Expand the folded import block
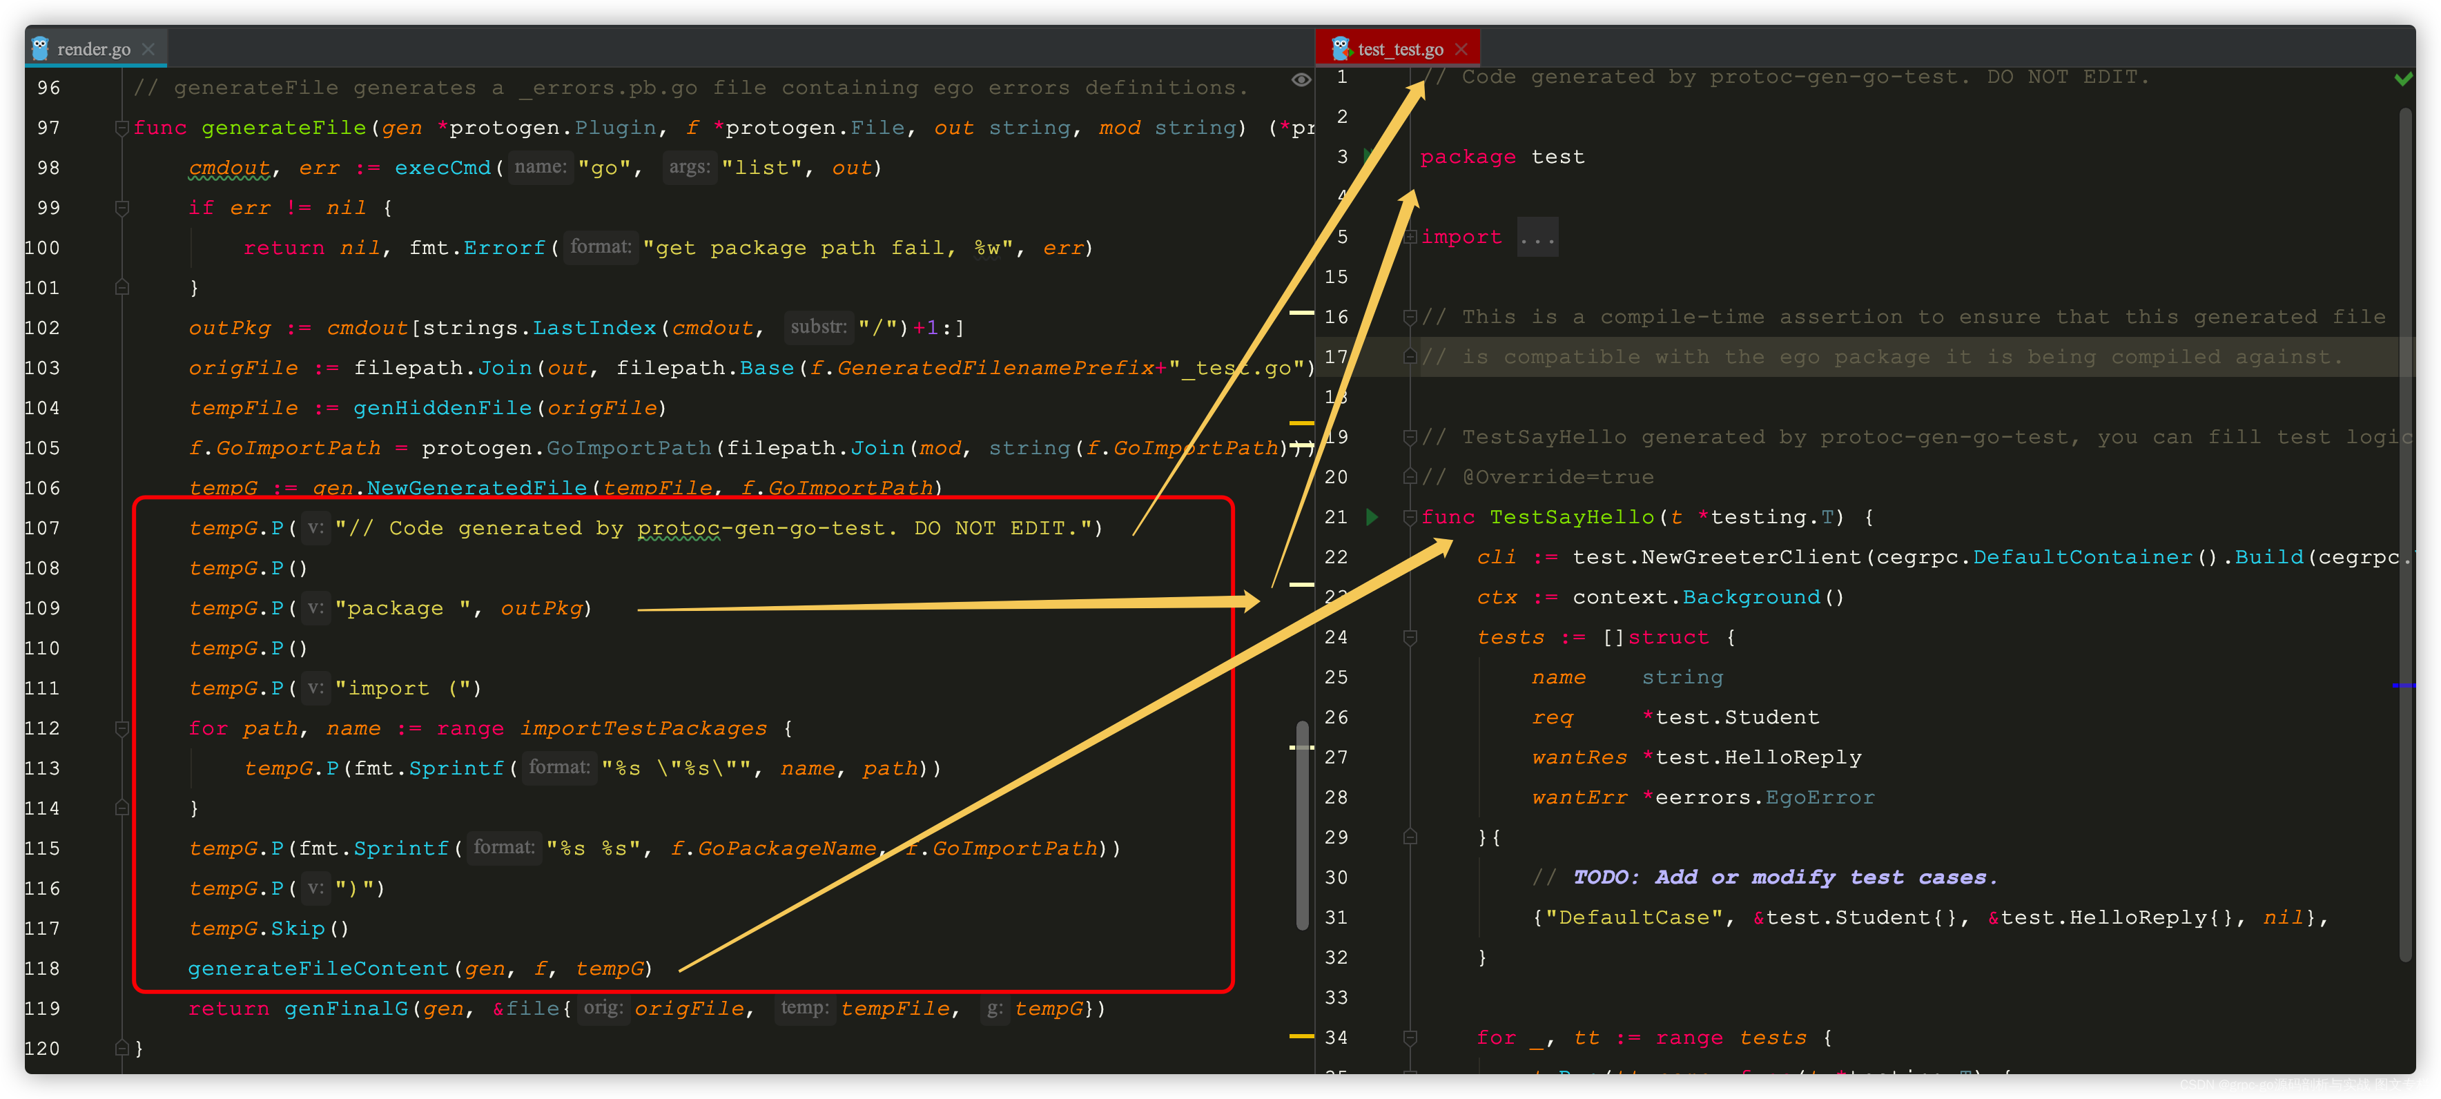Viewport: 2441px width, 1099px height. [1410, 237]
